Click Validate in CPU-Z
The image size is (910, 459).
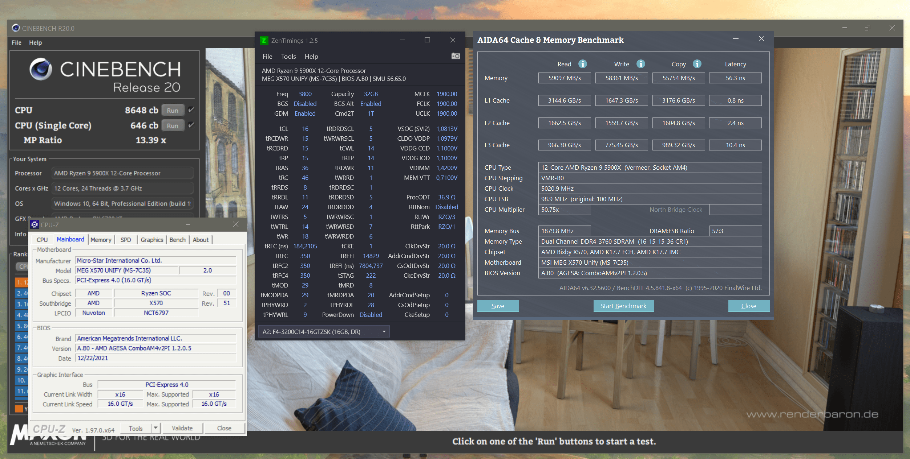pos(182,428)
